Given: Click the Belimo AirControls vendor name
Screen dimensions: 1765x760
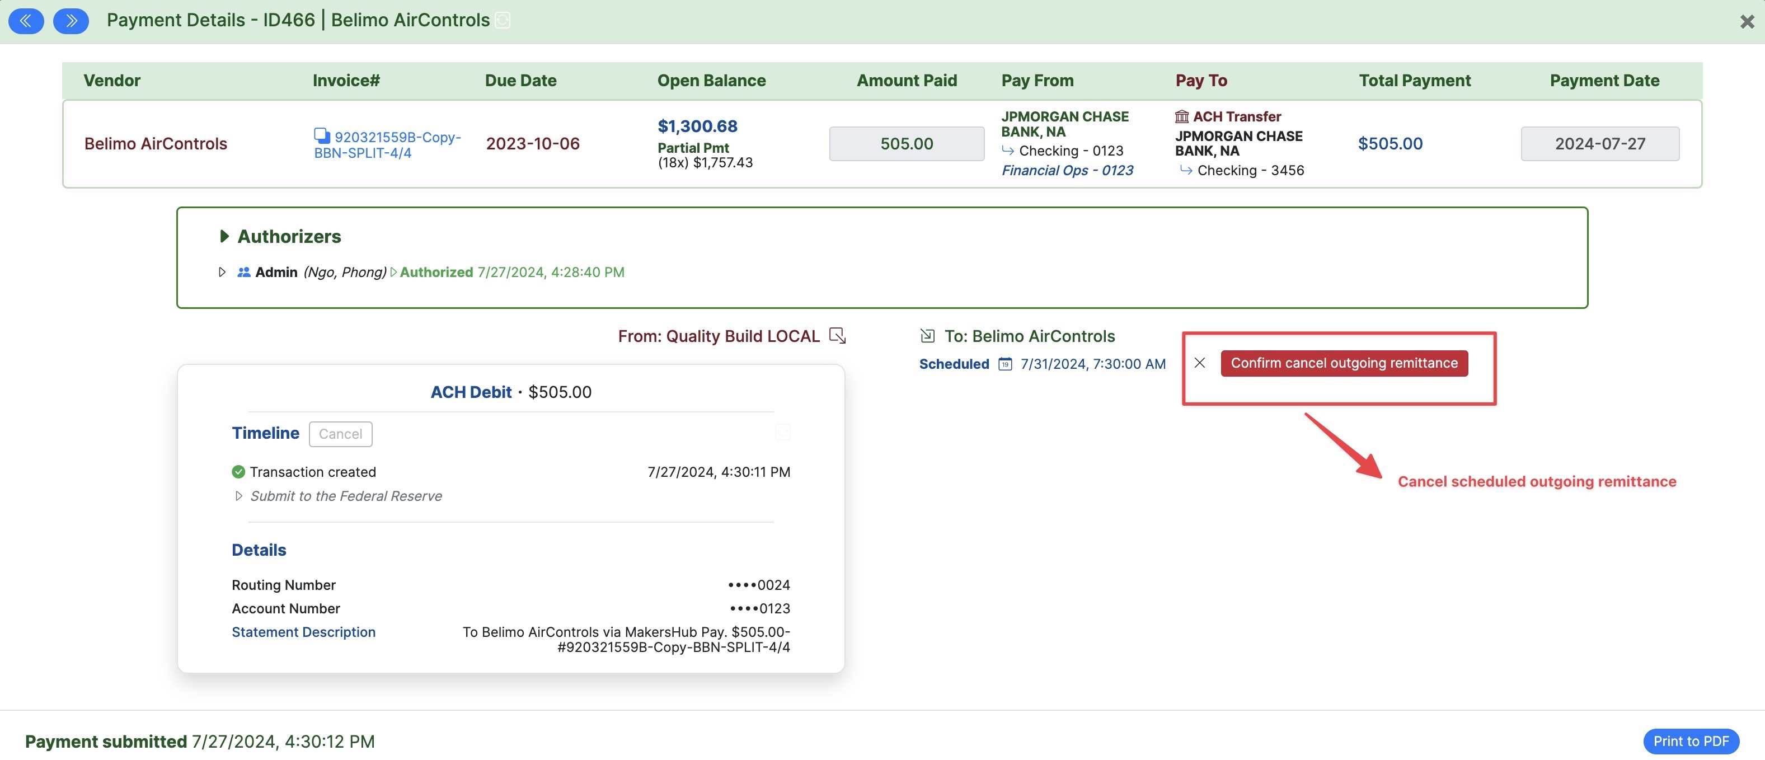Looking at the screenshot, I should 156,144.
